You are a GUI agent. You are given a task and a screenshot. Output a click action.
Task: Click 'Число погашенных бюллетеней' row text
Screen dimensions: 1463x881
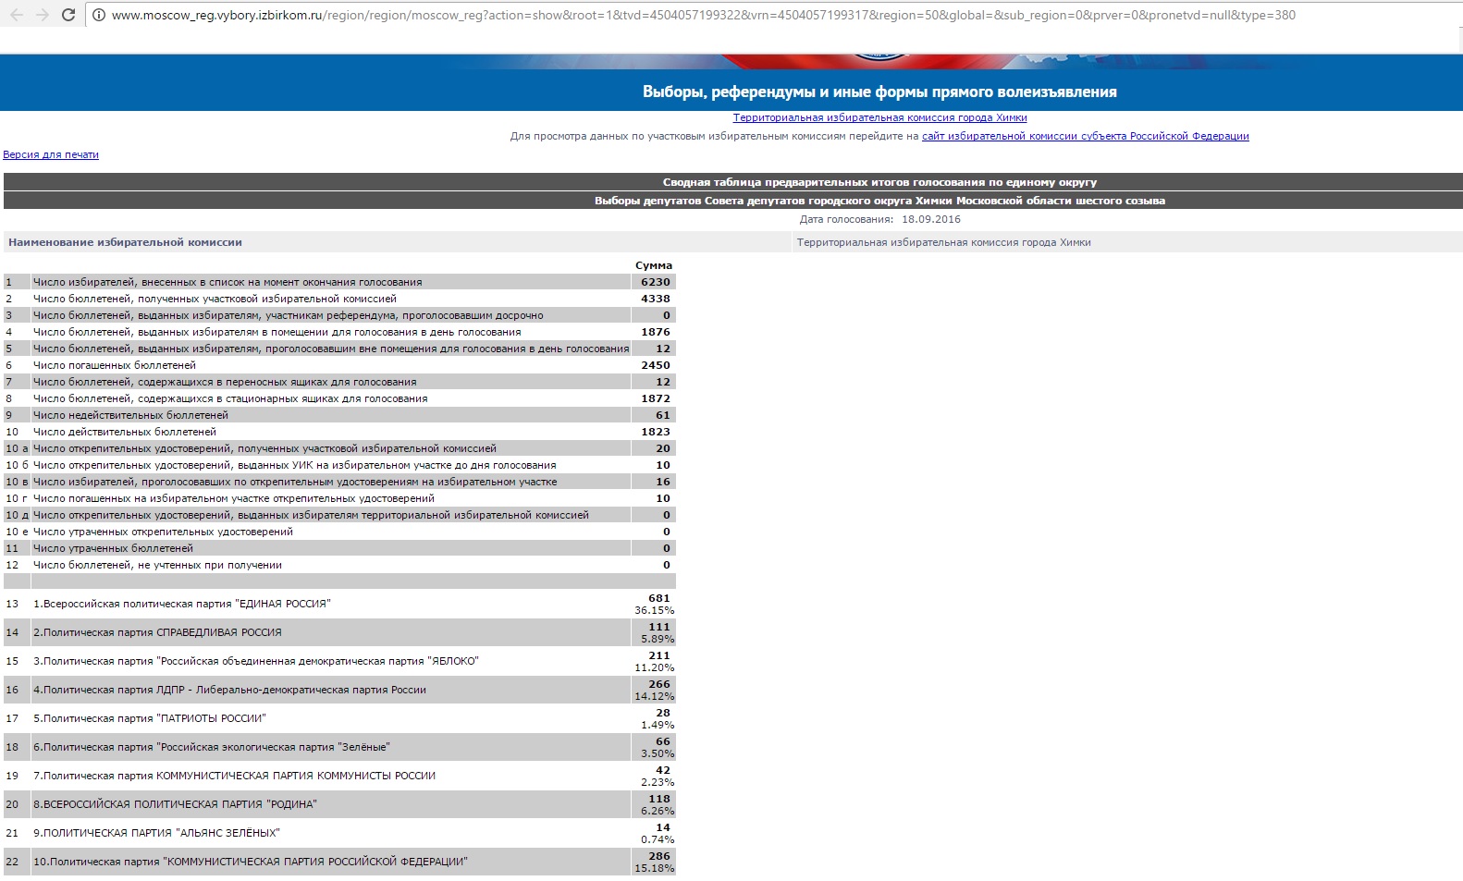coord(115,365)
